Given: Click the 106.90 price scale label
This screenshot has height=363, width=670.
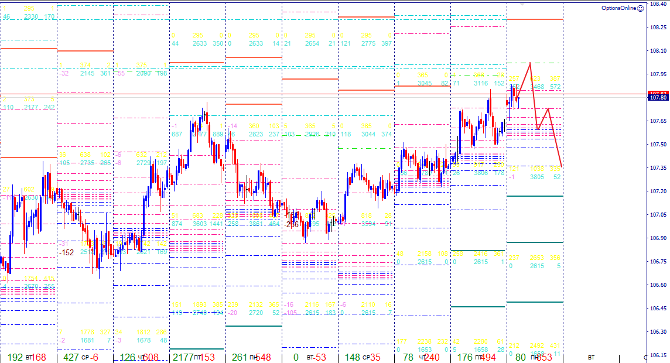Looking at the screenshot, I should [x=658, y=238].
